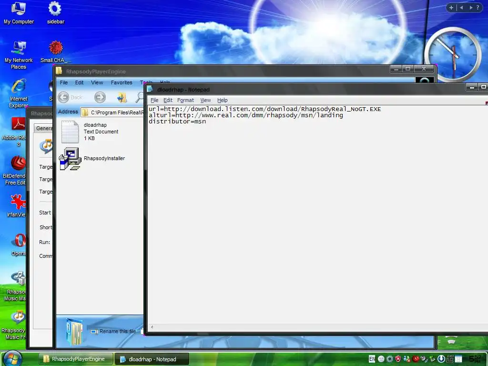Click the blue download arrow tray icon
Viewport: 488px width, 366px height.
click(441, 359)
